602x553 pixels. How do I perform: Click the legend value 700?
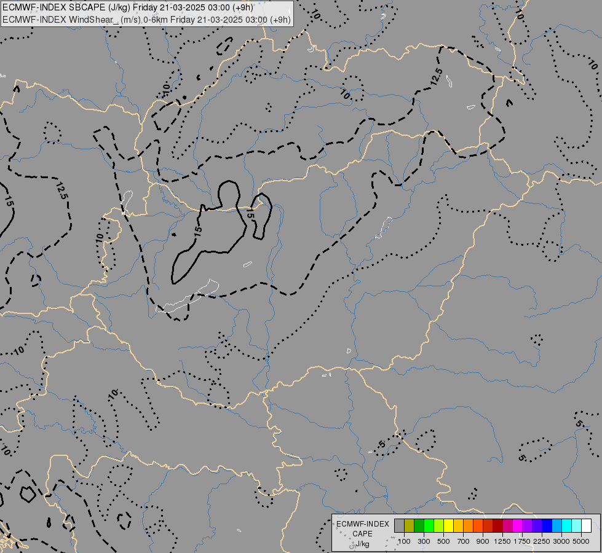click(x=464, y=541)
